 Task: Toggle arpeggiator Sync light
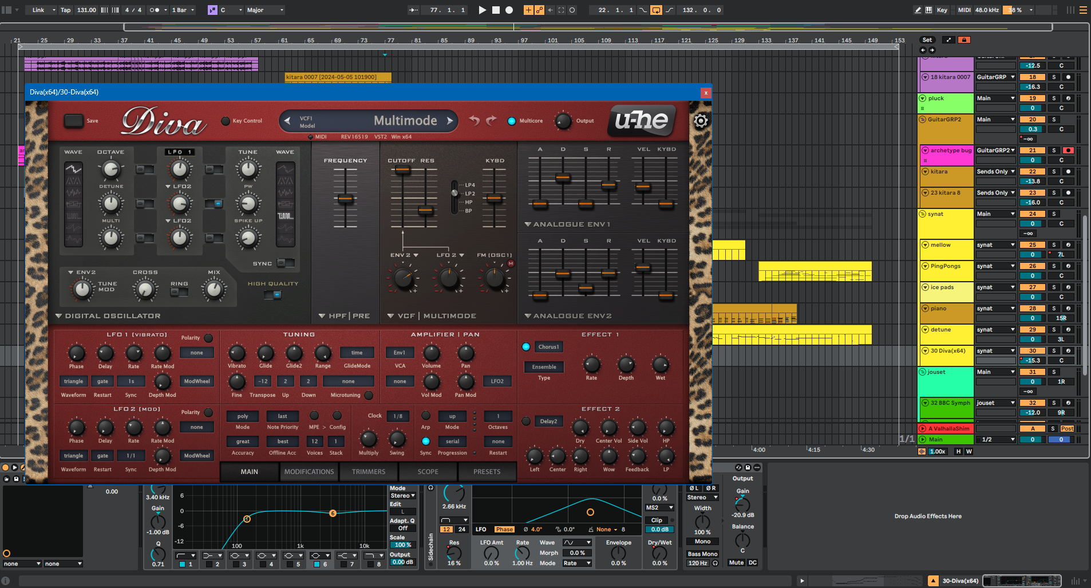click(x=425, y=441)
